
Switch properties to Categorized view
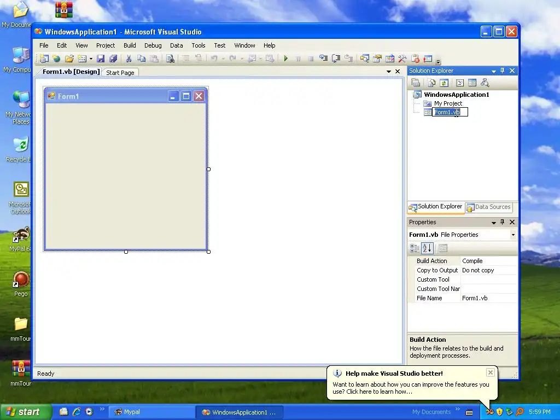[415, 248]
